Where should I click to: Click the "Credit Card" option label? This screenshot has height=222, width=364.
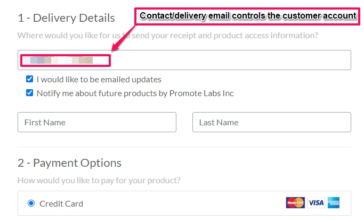pos(61,204)
